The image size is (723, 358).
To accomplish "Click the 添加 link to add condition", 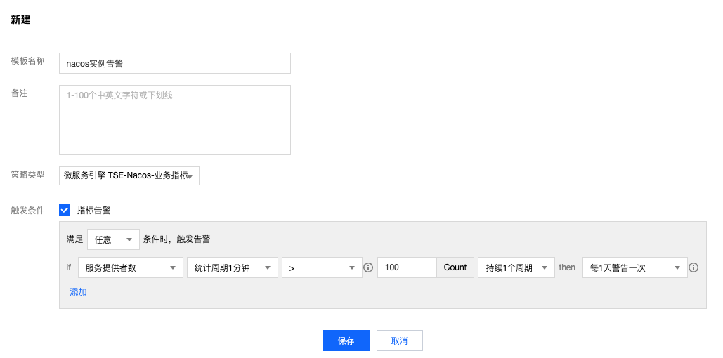I will 78,291.
